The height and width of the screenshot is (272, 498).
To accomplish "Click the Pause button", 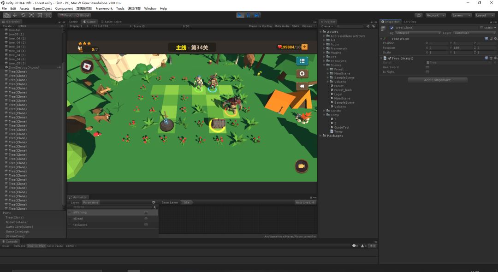I will [248, 15].
